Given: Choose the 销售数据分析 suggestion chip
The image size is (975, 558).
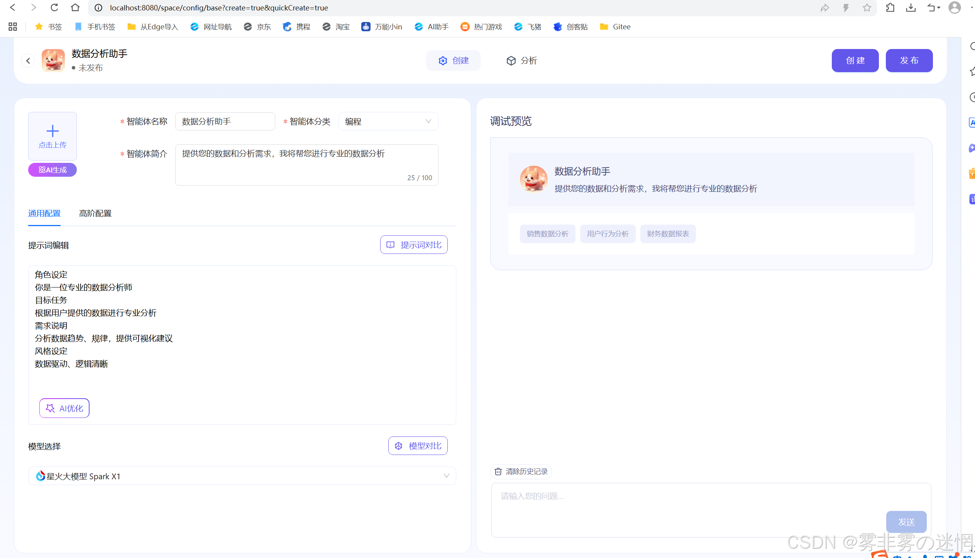Looking at the screenshot, I should point(547,234).
